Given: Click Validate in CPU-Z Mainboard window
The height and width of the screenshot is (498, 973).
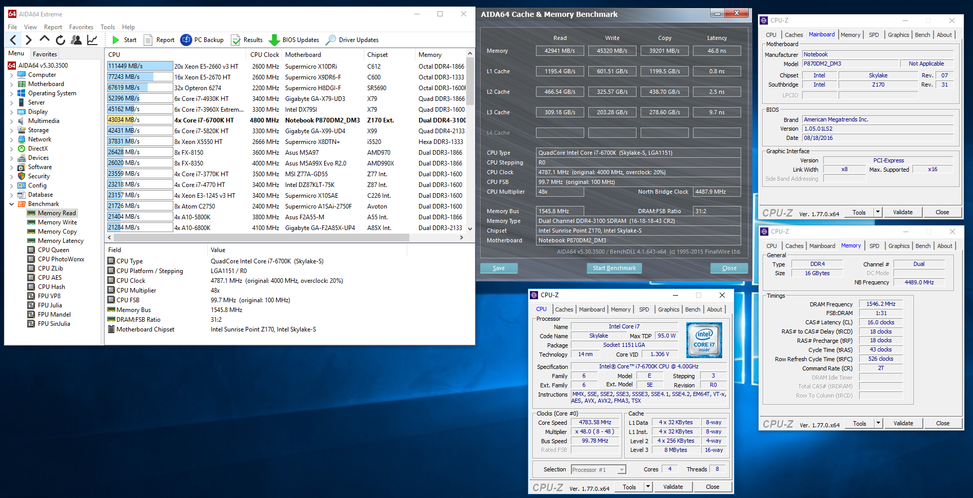Looking at the screenshot, I should (x=903, y=212).
